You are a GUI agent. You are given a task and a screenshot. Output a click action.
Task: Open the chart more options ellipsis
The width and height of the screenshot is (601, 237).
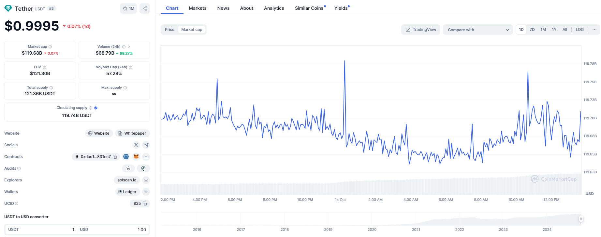pyautogui.click(x=594, y=30)
